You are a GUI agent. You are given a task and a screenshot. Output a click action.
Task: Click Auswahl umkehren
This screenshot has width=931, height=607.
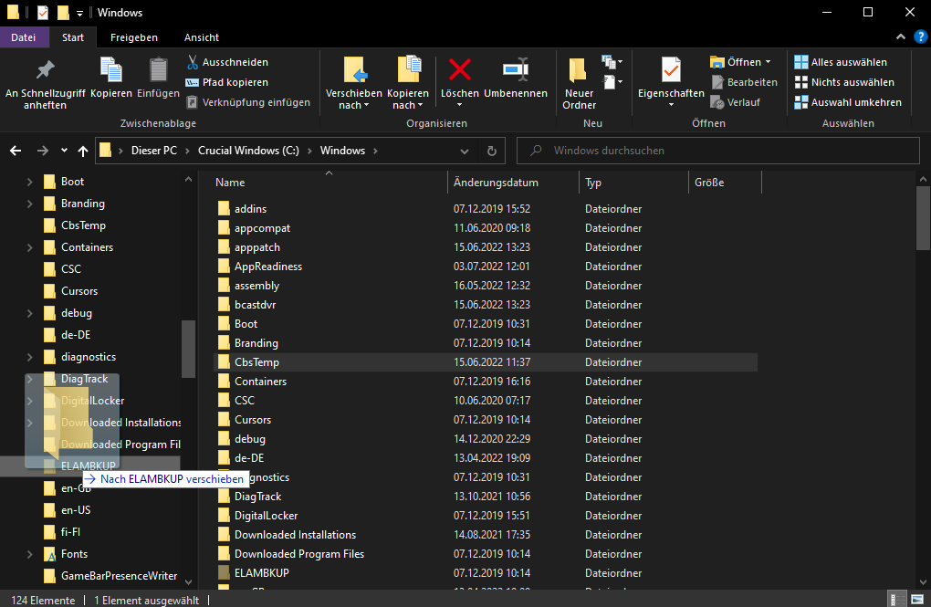click(848, 102)
